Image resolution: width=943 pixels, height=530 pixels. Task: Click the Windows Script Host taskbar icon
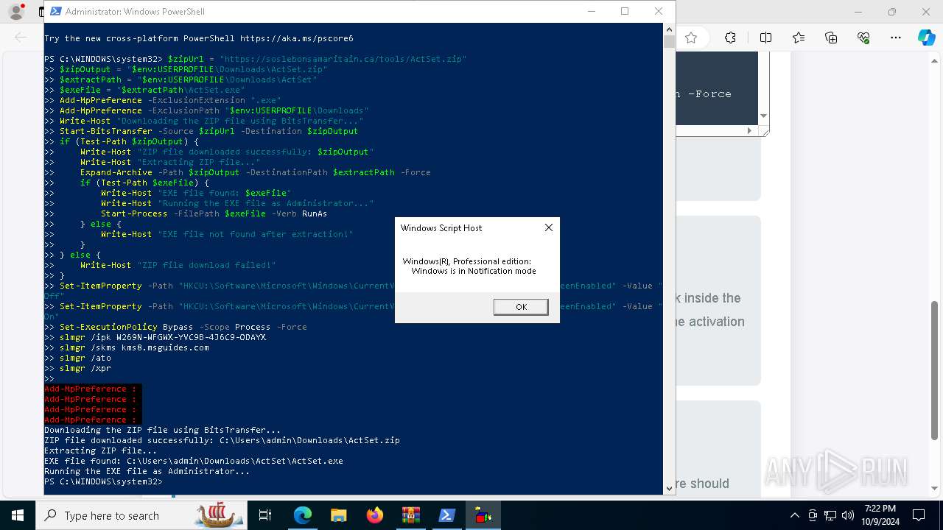pyautogui.click(x=483, y=515)
